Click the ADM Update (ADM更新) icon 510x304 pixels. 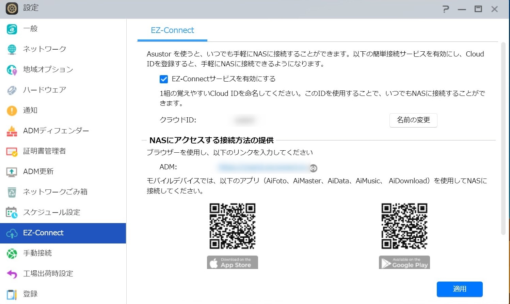coord(12,172)
